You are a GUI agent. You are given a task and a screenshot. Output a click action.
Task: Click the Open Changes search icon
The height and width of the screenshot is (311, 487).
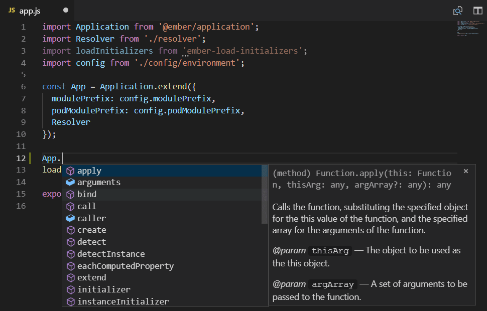(457, 10)
